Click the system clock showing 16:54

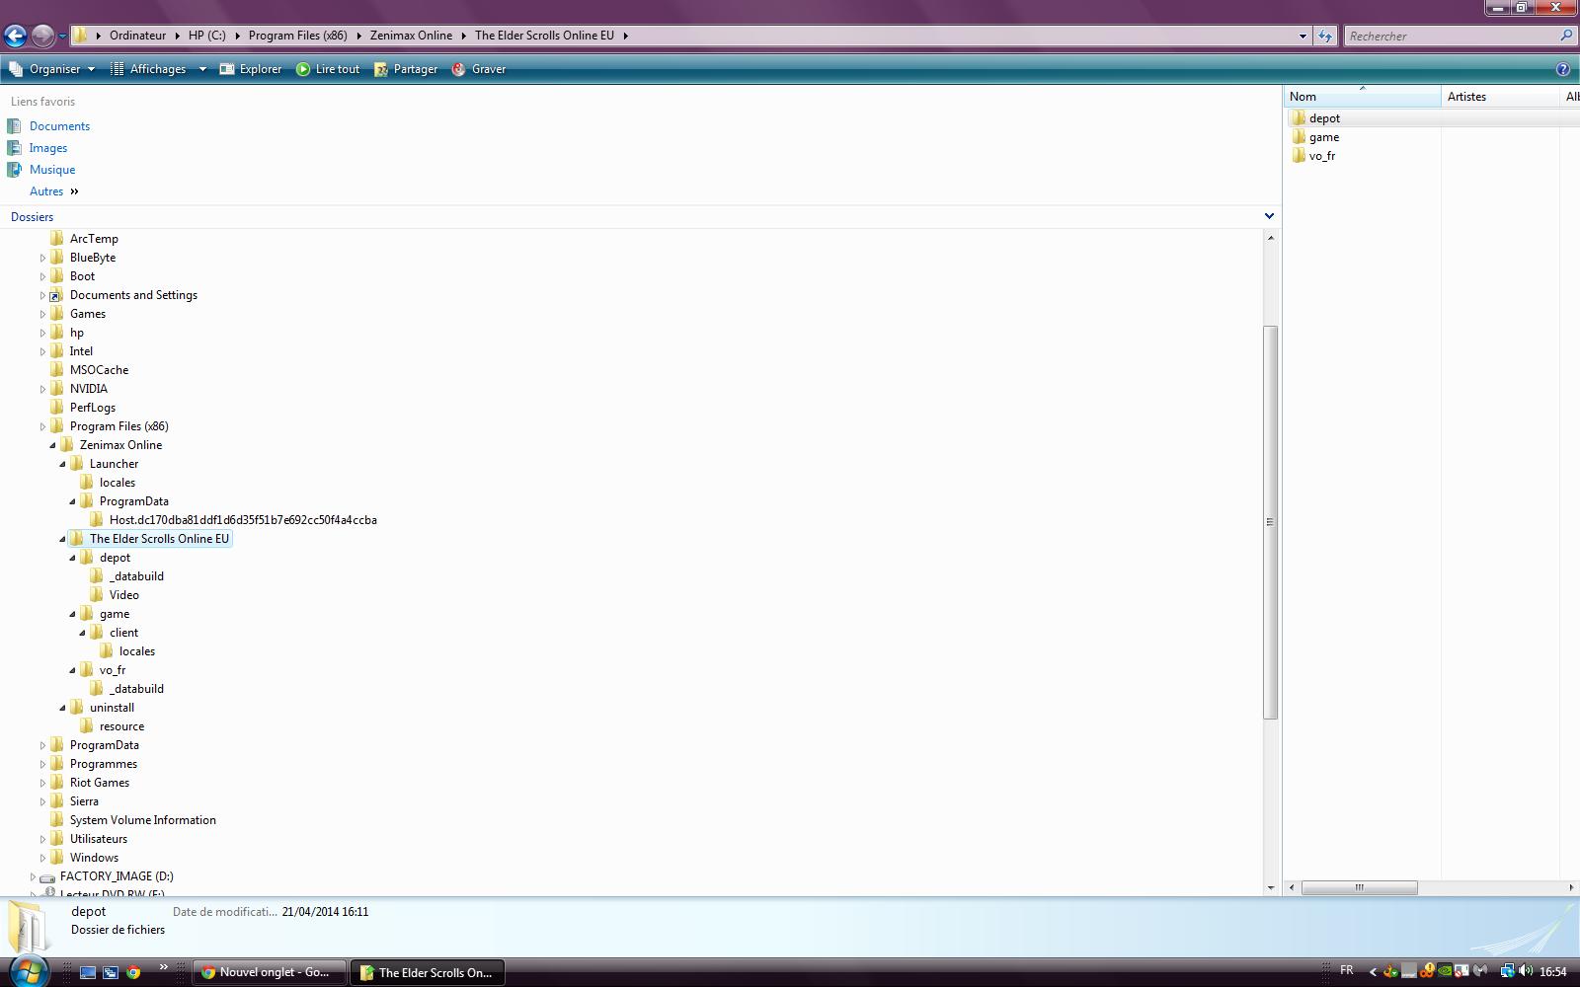click(x=1553, y=972)
